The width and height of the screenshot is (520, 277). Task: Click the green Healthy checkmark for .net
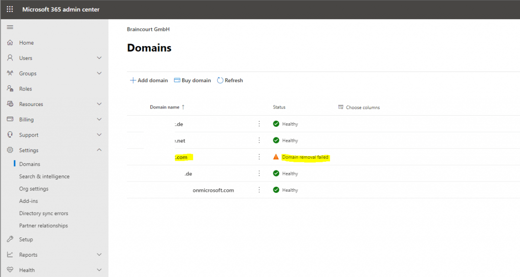(x=276, y=140)
